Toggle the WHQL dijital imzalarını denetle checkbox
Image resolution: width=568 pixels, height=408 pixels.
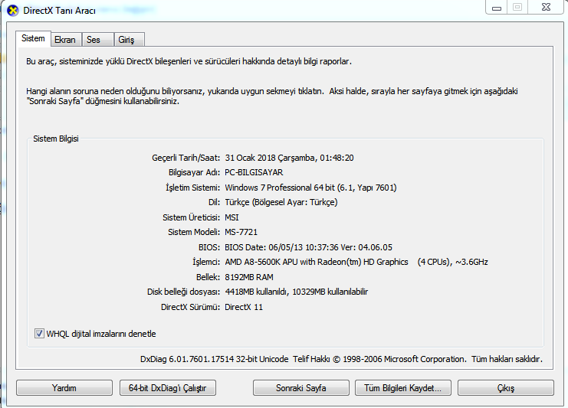40,334
